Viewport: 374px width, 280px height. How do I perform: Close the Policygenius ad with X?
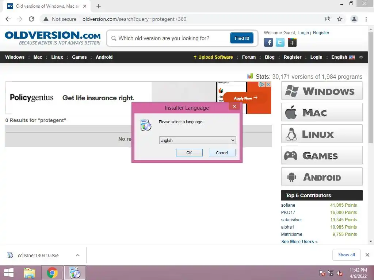click(x=268, y=84)
